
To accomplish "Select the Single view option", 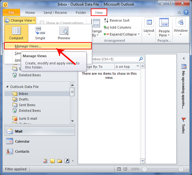I will click(40, 33).
